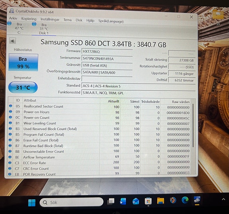Select the Program Fail Count (Total) row
The width and height of the screenshot is (229, 214).
tap(99, 134)
